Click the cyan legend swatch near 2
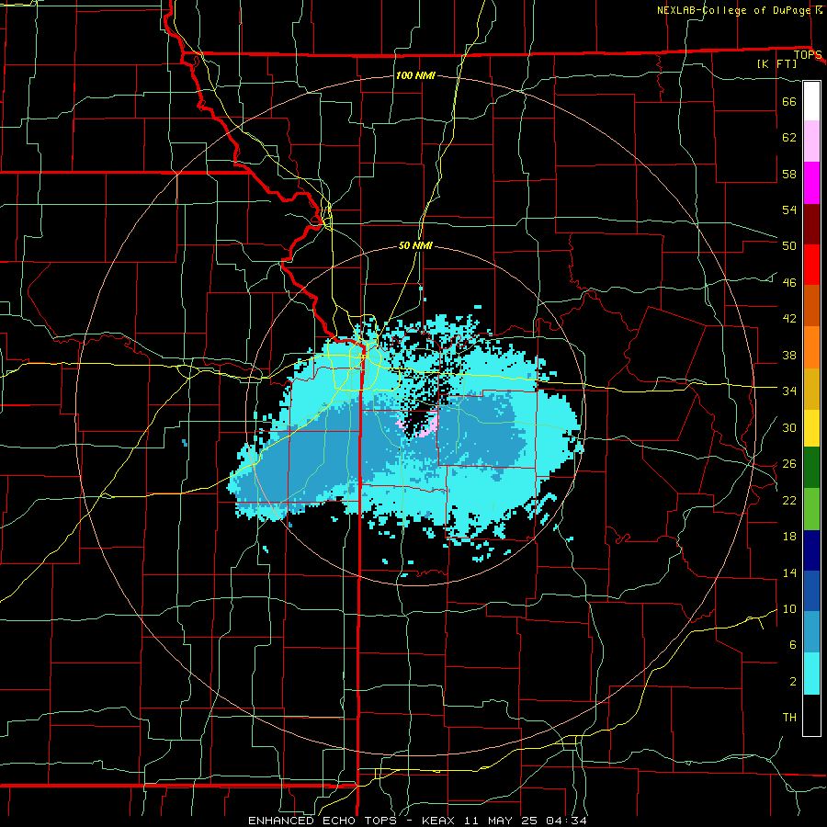The width and height of the screenshot is (827, 827). pos(811,674)
